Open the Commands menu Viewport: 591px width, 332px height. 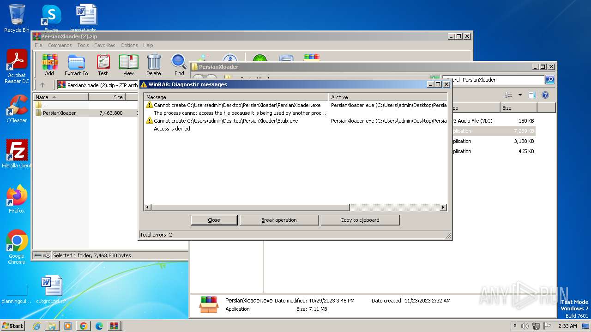(60, 45)
